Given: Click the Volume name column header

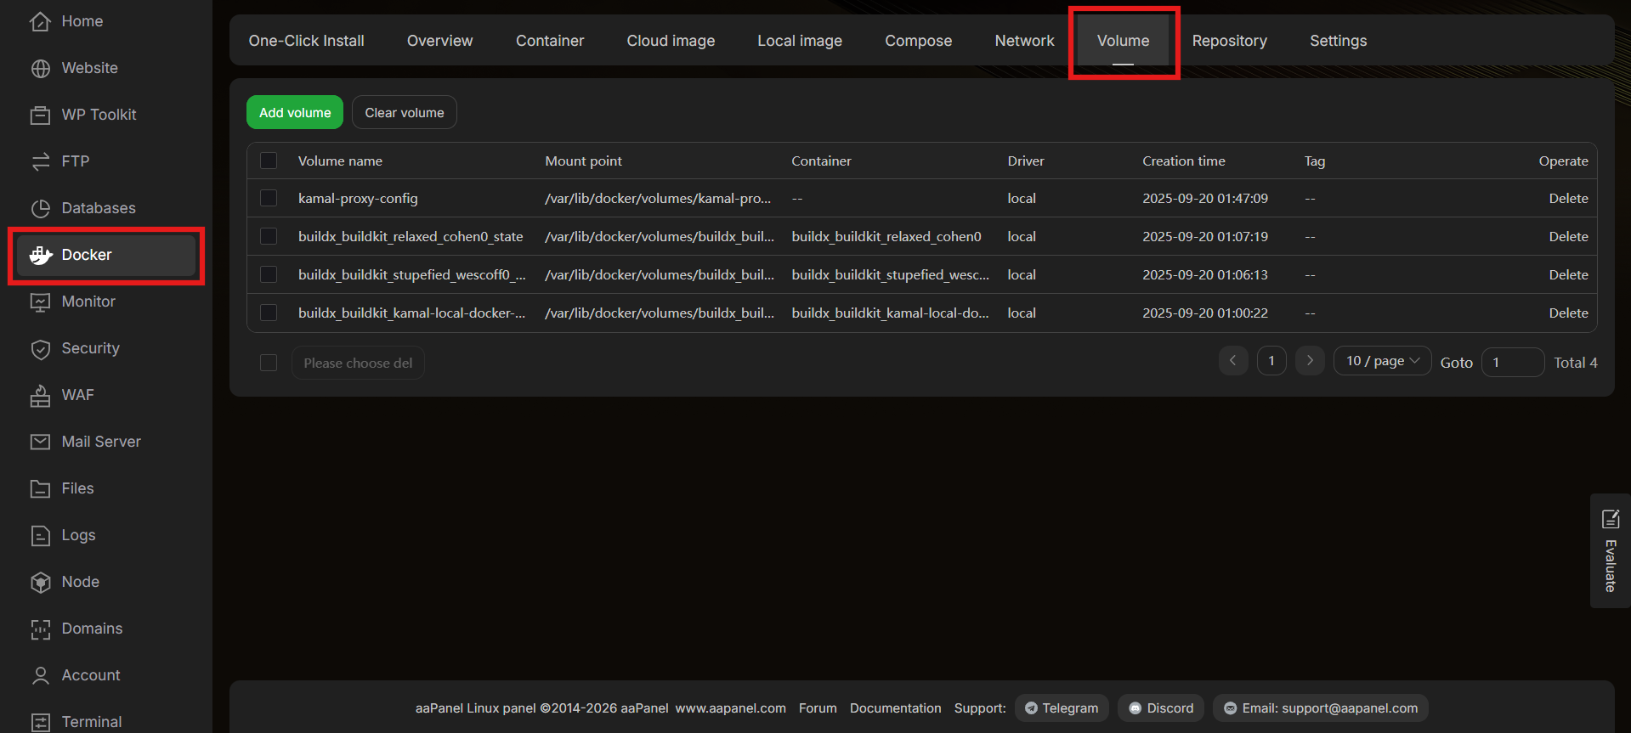Looking at the screenshot, I should click(340, 161).
